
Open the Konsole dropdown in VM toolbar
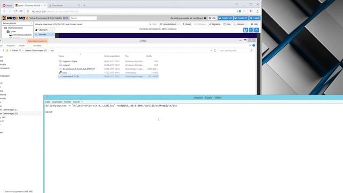coord(241,24)
